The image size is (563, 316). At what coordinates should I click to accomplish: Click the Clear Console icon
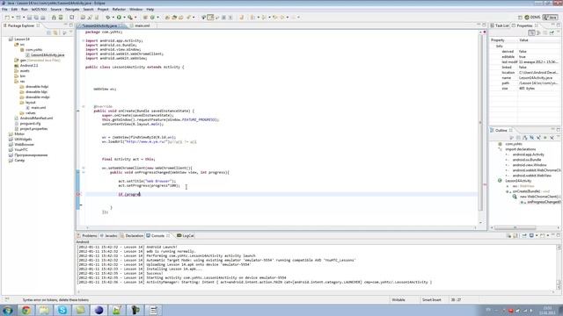pos(508,235)
